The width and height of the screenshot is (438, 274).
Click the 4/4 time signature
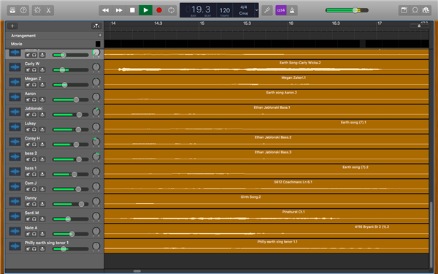tap(244, 7)
